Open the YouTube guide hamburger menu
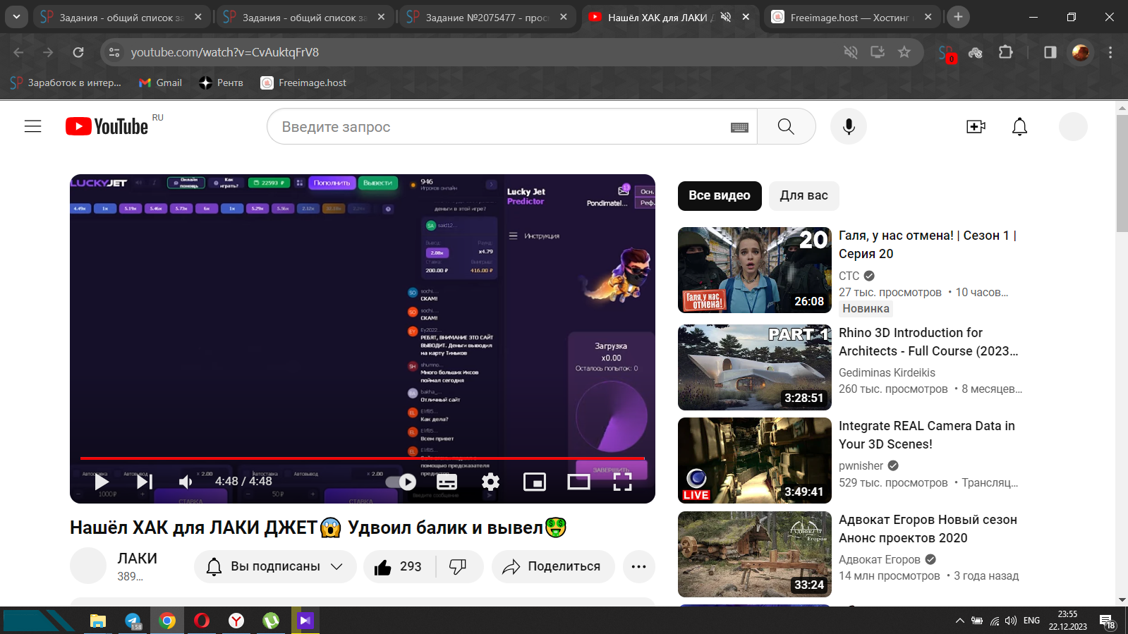This screenshot has width=1128, height=634. 33,126
